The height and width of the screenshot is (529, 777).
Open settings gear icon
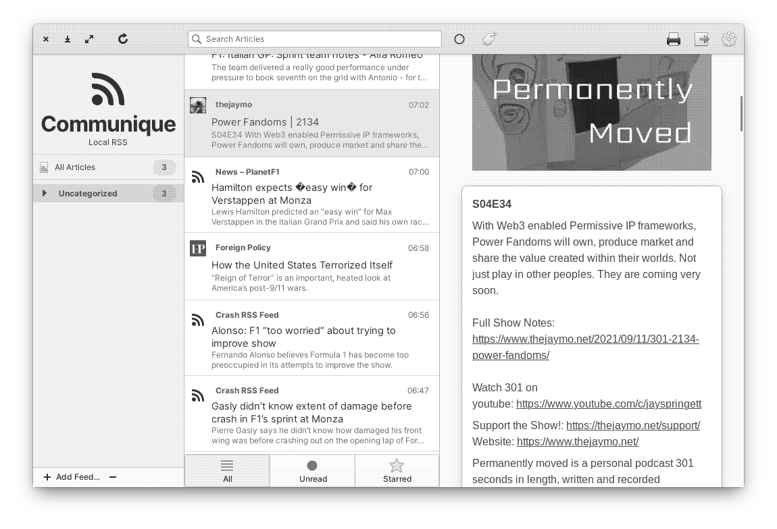tap(729, 39)
